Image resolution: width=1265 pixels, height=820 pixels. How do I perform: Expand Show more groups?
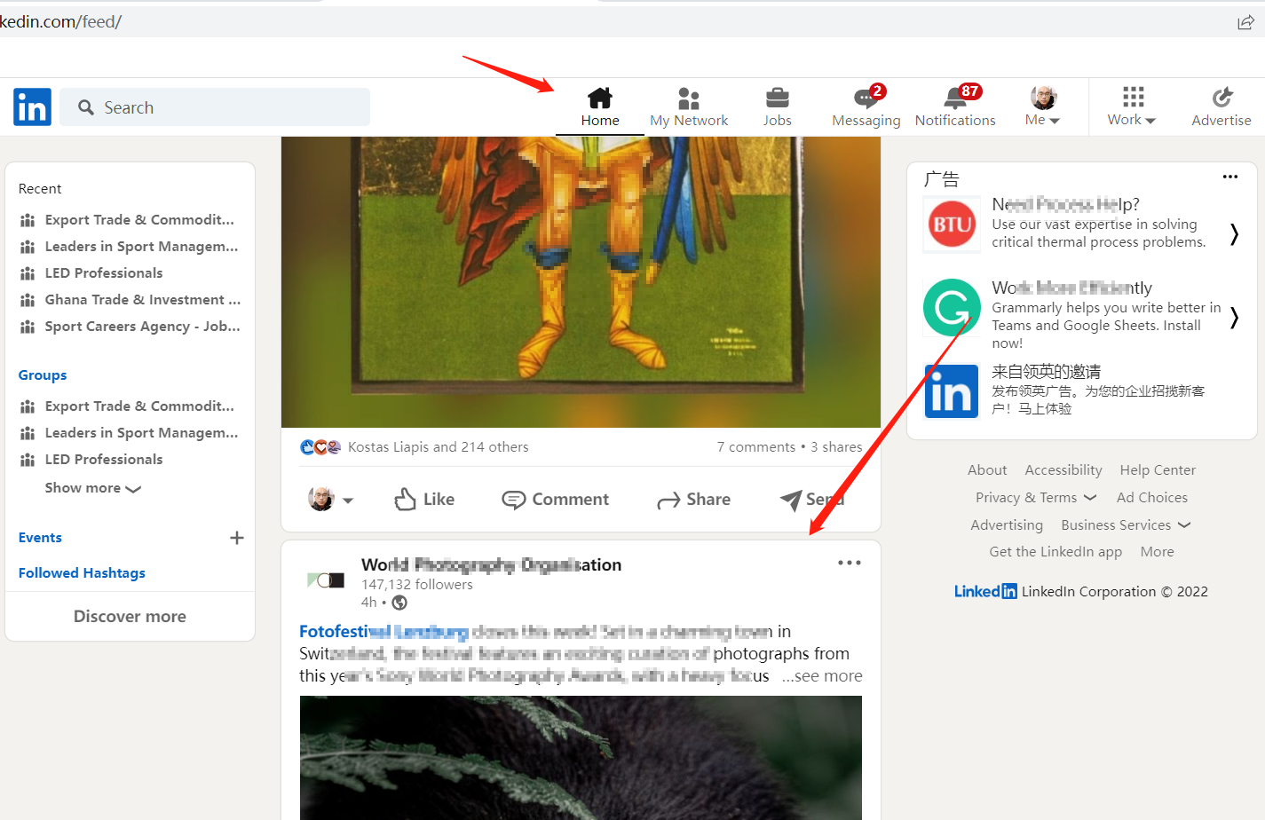tap(93, 488)
